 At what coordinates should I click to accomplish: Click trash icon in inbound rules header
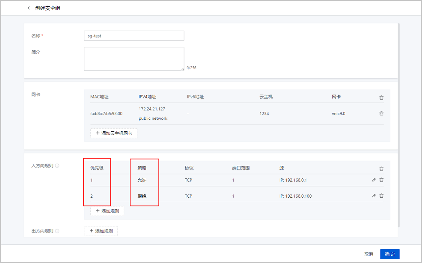point(381,169)
